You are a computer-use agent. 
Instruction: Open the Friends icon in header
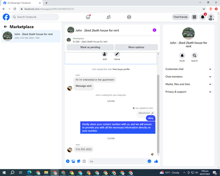pyautogui.click(x=109, y=17)
